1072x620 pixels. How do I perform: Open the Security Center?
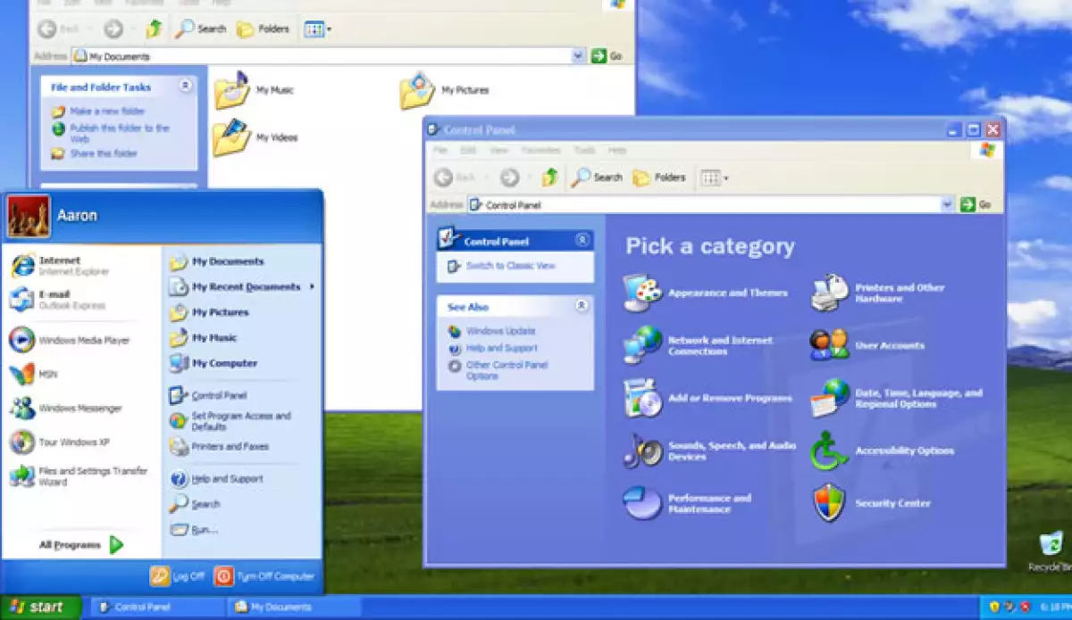pos(892,503)
